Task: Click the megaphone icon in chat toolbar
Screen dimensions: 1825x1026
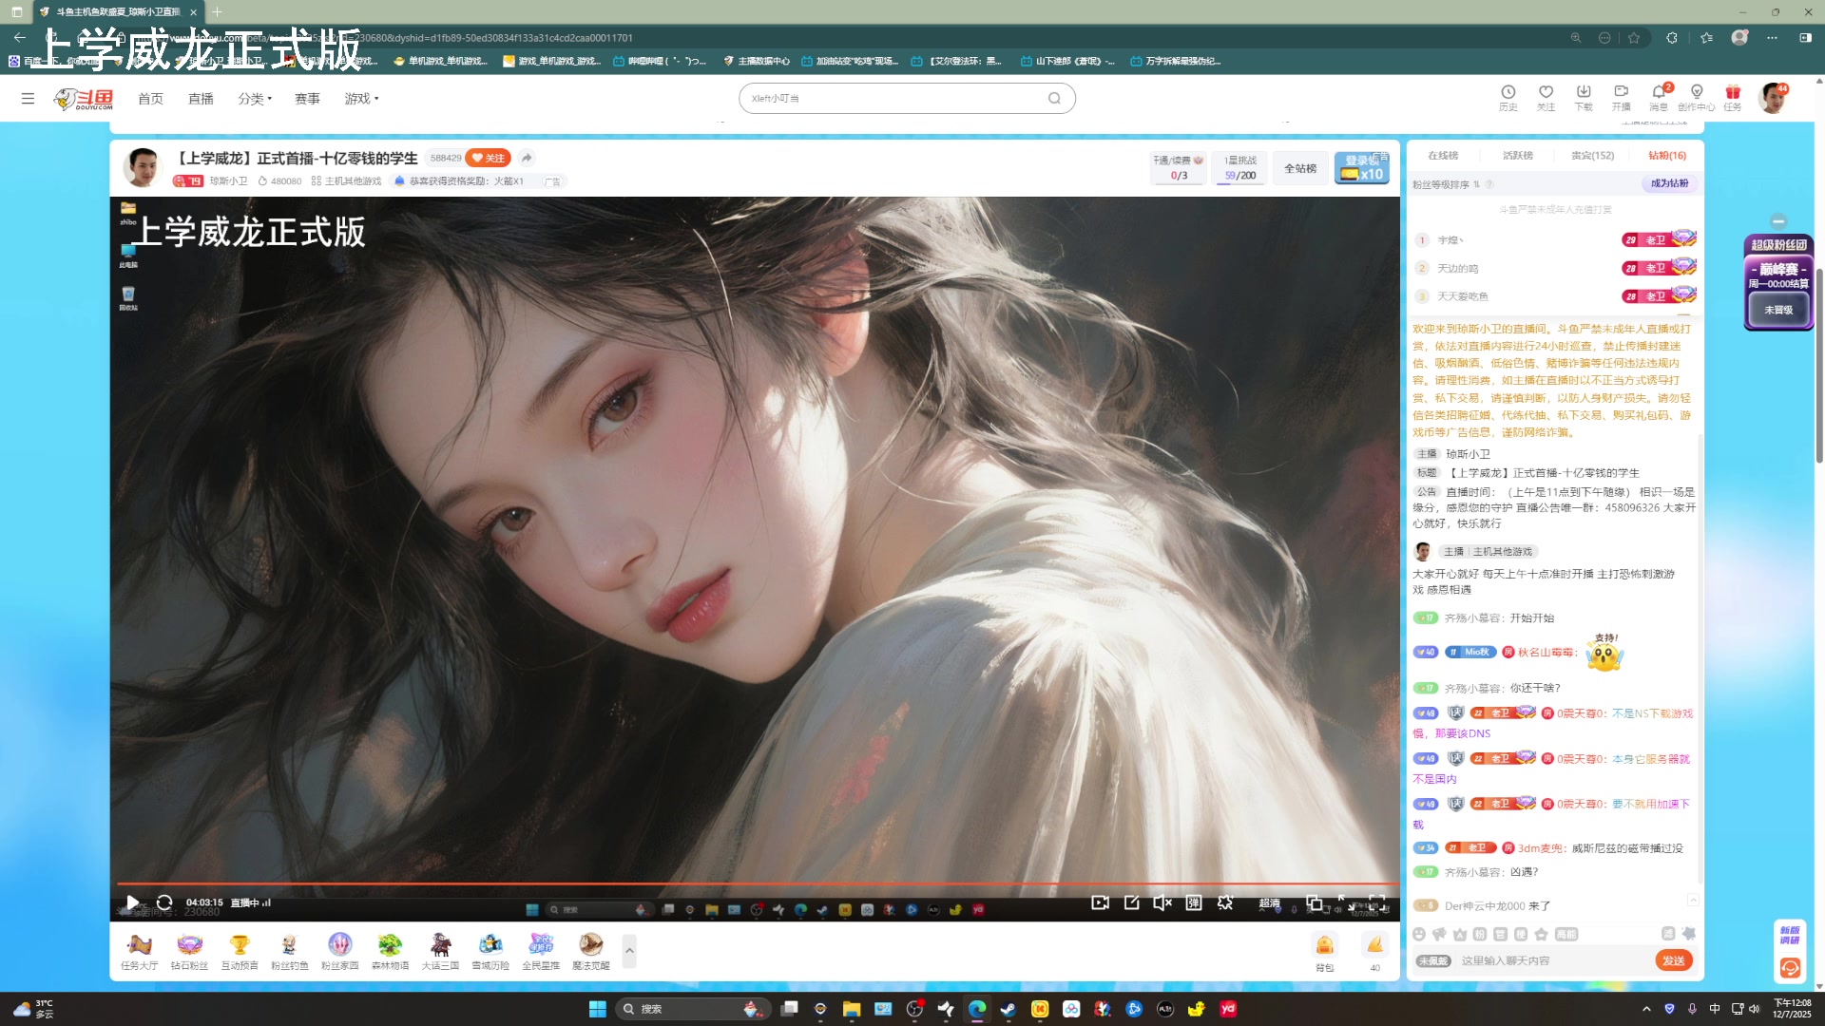Action: pyautogui.click(x=1439, y=934)
